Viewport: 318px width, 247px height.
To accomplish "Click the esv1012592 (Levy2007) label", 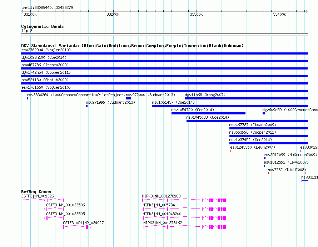I will tap(286, 162).
